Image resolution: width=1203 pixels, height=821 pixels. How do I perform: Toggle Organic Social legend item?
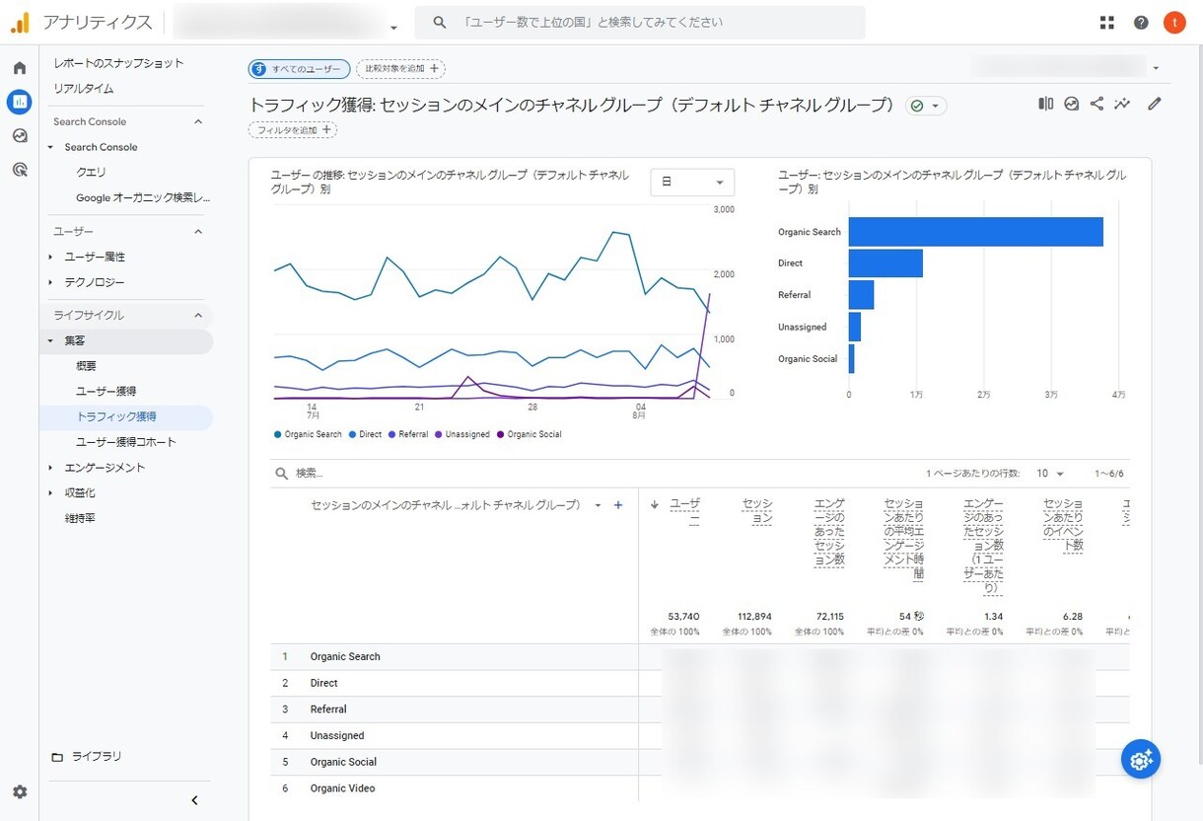coord(529,434)
